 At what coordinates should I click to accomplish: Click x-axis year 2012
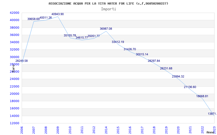[x=94, y=130]
